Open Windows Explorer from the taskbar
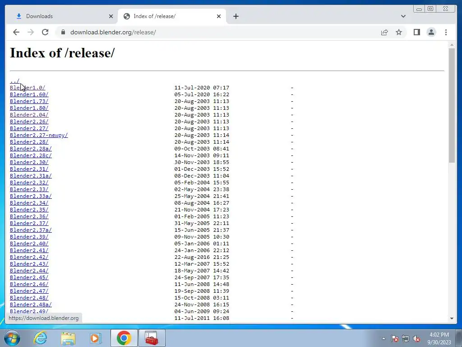This screenshot has height=347, width=462. (x=69, y=338)
